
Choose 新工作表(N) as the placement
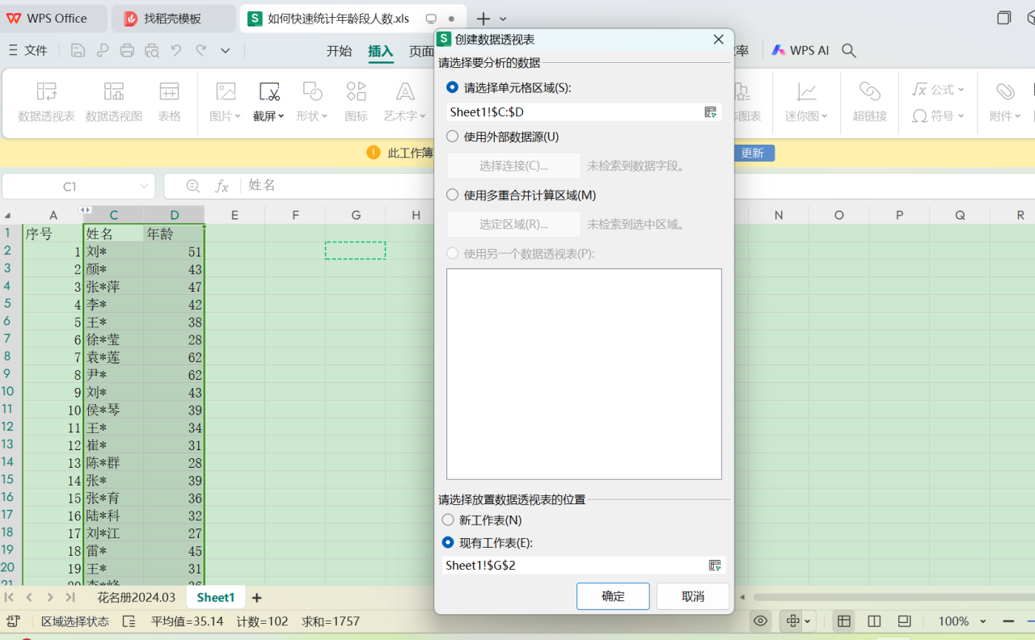(448, 520)
